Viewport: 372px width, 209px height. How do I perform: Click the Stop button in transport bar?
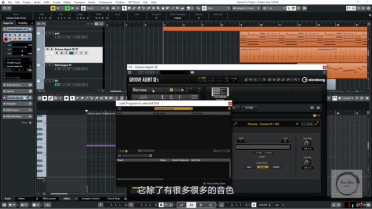click(191, 205)
